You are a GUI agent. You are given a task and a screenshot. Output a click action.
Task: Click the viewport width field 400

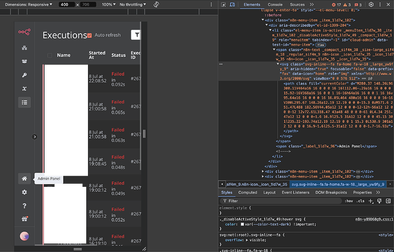66,5
